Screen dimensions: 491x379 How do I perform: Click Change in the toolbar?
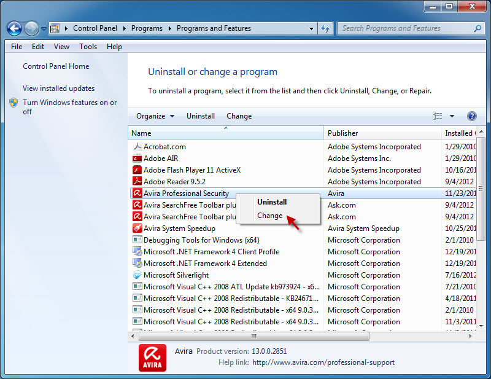tap(239, 116)
